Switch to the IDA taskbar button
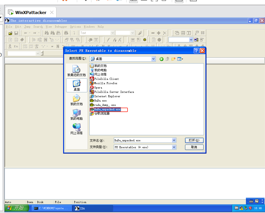The height and width of the screenshot is (213, 265). pos(93,208)
